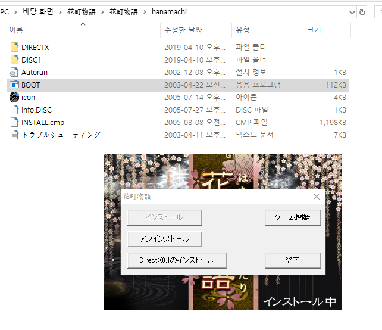Click the DISC1 file name text
This screenshot has width=382, height=330.
(x=31, y=60)
